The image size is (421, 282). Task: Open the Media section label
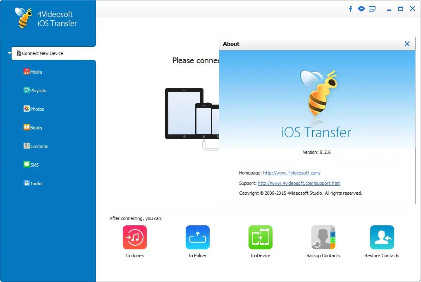(x=36, y=72)
